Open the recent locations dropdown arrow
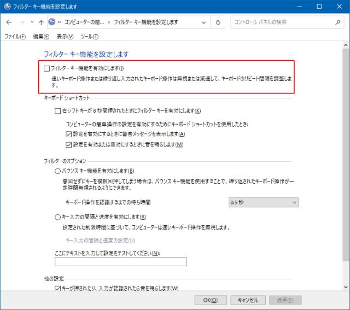 pyautogui.click(x=32, y=22)
